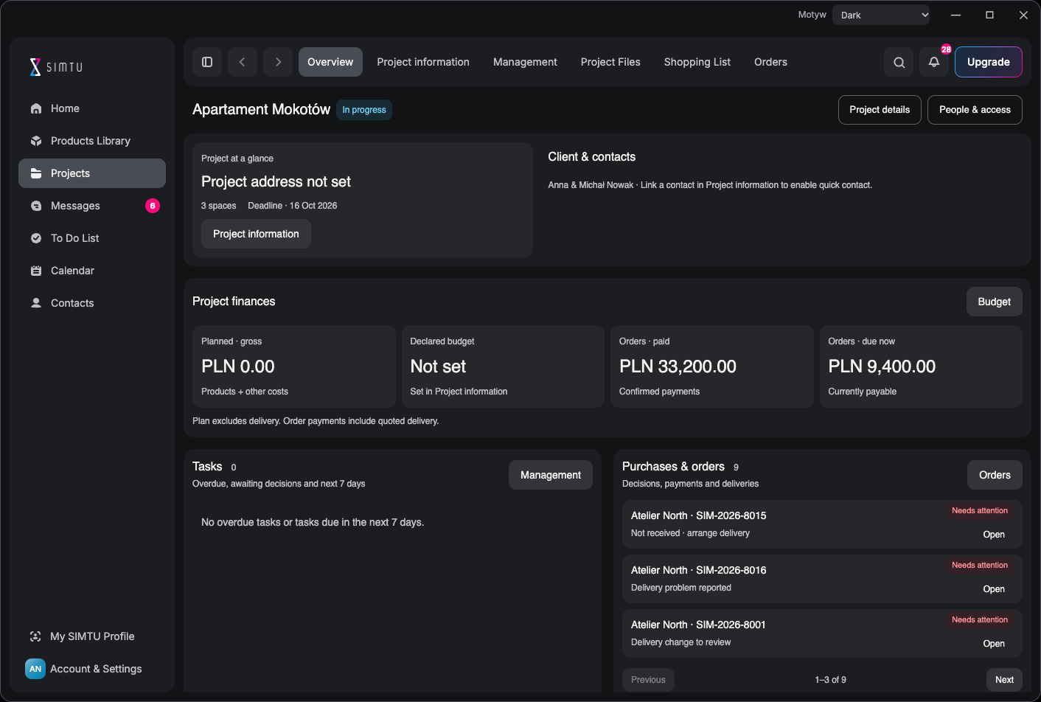Go back with the left chevron

pyautogui.click(x=243, y=62)
